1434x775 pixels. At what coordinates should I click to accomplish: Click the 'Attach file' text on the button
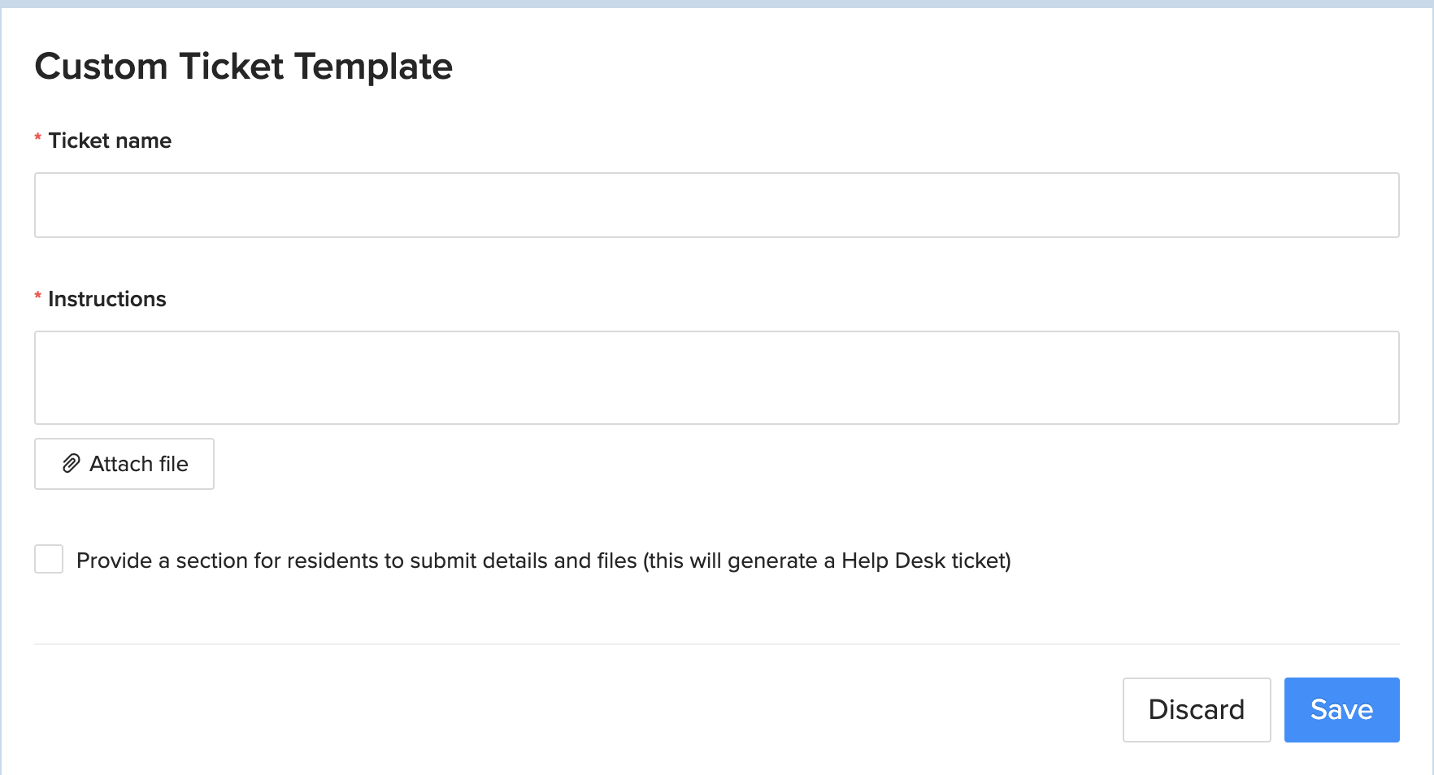[x=139, y=464]
